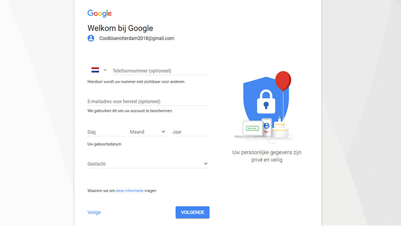Click the Google logo
The height and width of the screenshot is (226, 401).
coord(99,13)
